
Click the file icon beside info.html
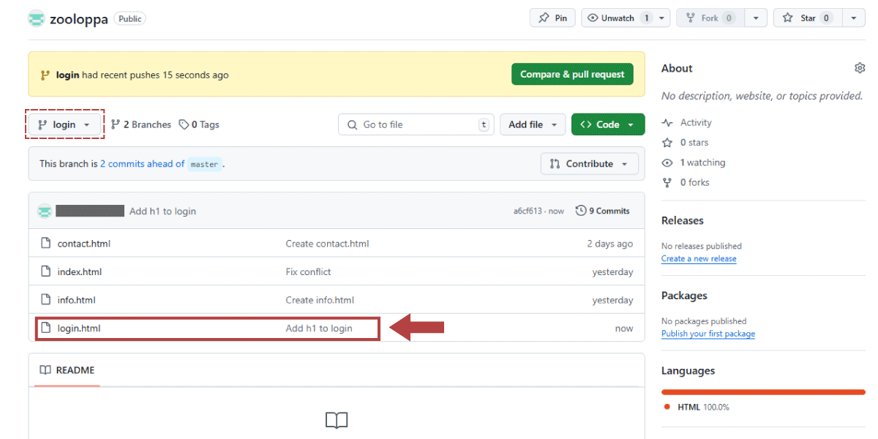coord(45,300)
